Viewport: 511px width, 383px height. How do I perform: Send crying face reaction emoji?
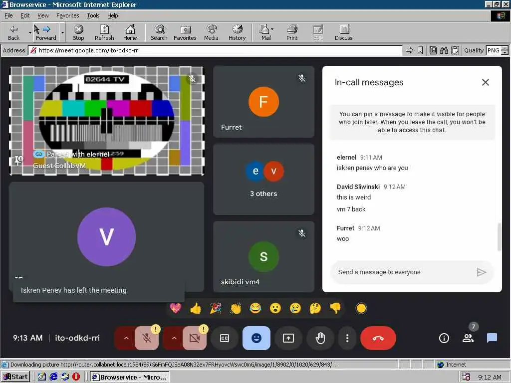coord(295,308)
